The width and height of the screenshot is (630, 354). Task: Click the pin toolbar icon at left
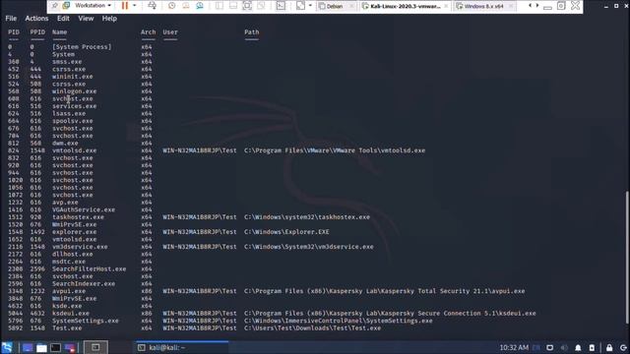(55, 6)
